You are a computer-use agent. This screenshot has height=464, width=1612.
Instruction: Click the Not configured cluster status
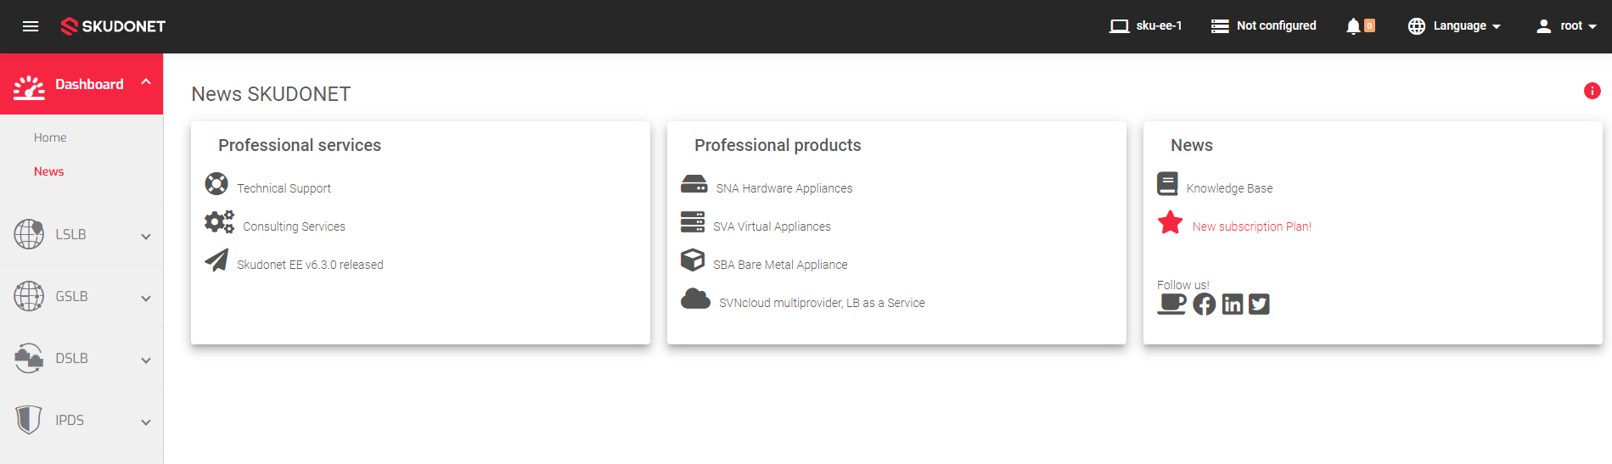(x=1264, y=26)
